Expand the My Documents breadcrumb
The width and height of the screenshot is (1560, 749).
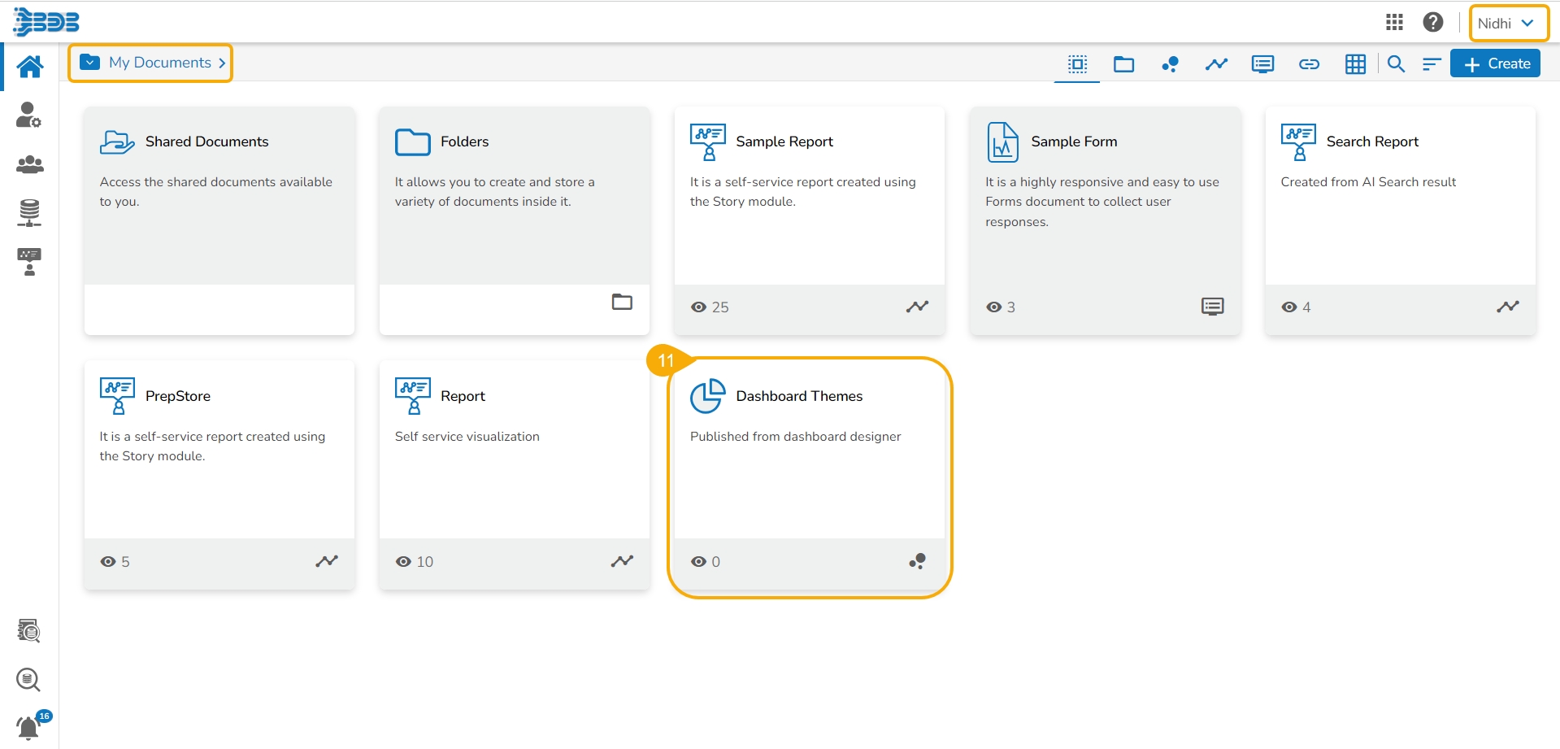(151, 63)
